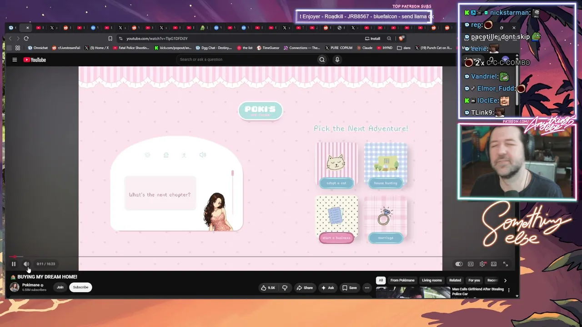This screenshot has width=582, height=327.
Task: Show more filter chips with the right chevron
Action: pyautogui.click(x=505, y=280)
